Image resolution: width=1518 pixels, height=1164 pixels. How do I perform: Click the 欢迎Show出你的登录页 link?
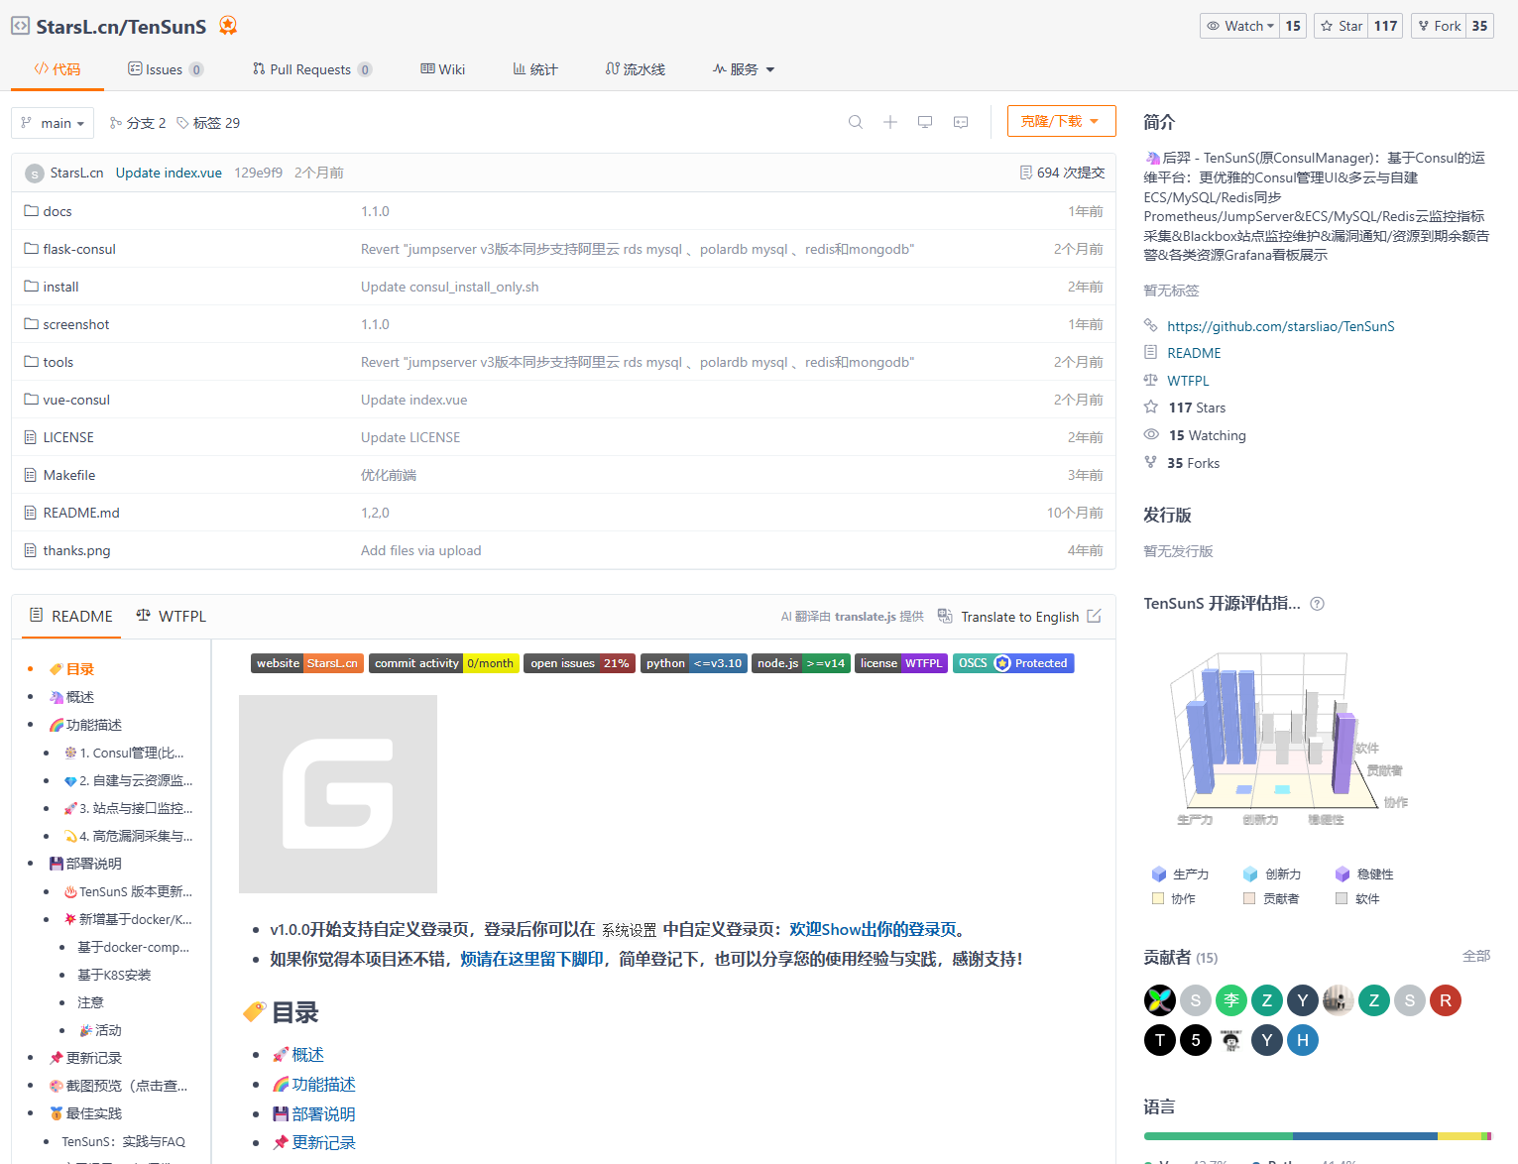pos(873,929)
